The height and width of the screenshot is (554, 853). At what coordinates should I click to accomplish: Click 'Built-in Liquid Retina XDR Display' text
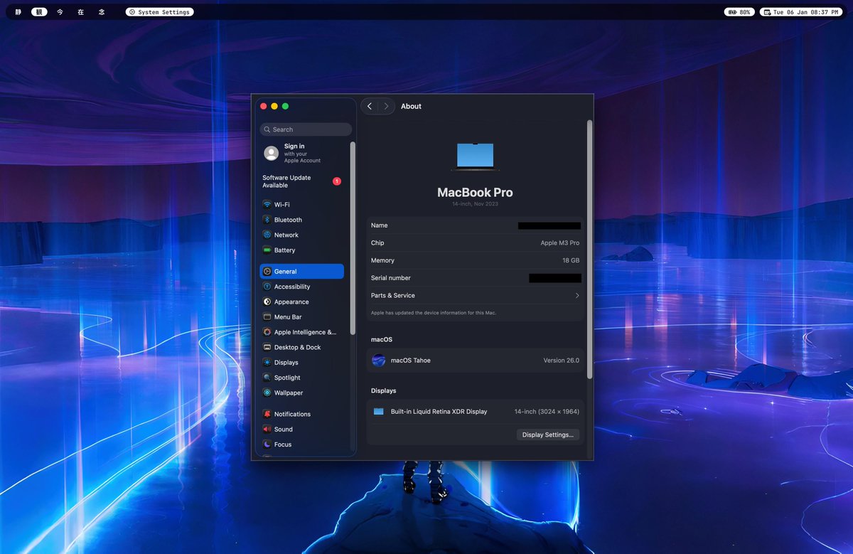439,412
